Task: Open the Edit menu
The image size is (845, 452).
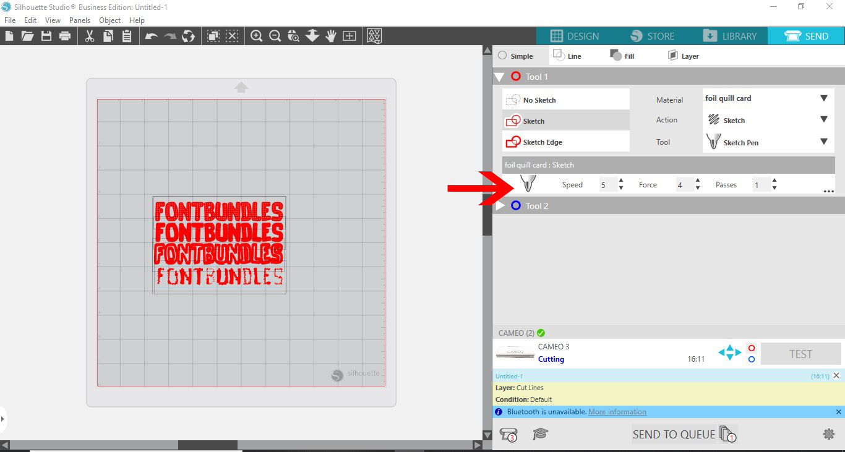Action: (x=30, y=20)
